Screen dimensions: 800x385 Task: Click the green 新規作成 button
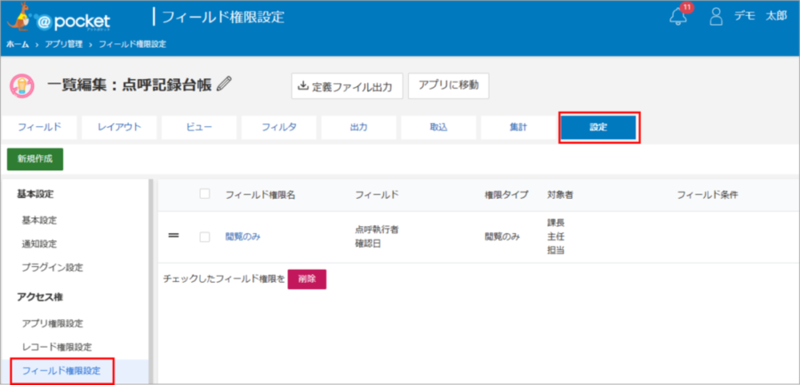pyautogui.click(x=36, y=159)
